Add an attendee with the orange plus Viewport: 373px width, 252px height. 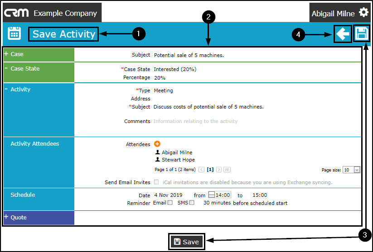157,144
